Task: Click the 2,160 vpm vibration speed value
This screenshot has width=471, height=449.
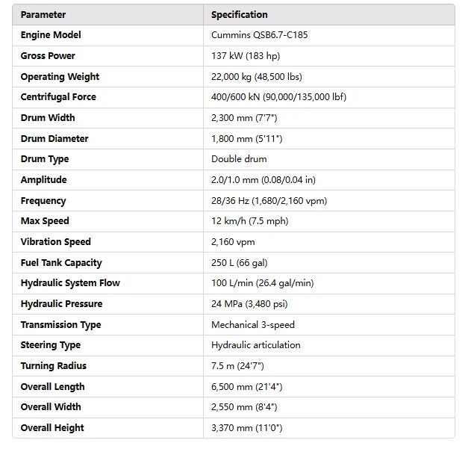Action: click(x=234, y=242)
